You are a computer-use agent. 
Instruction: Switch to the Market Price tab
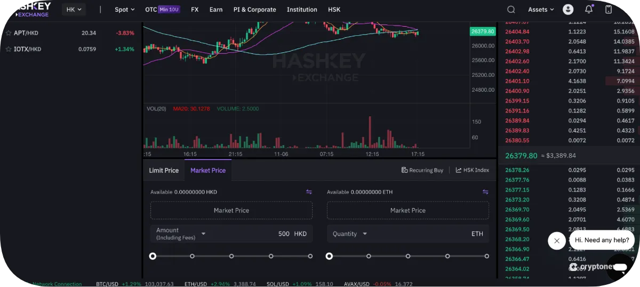tap(208, 171)
